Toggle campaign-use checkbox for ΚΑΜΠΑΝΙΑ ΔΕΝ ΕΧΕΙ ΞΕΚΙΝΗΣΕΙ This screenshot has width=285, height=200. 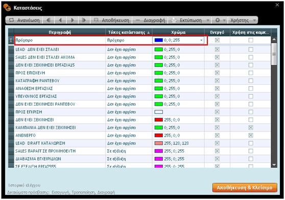tap(251, 128)
